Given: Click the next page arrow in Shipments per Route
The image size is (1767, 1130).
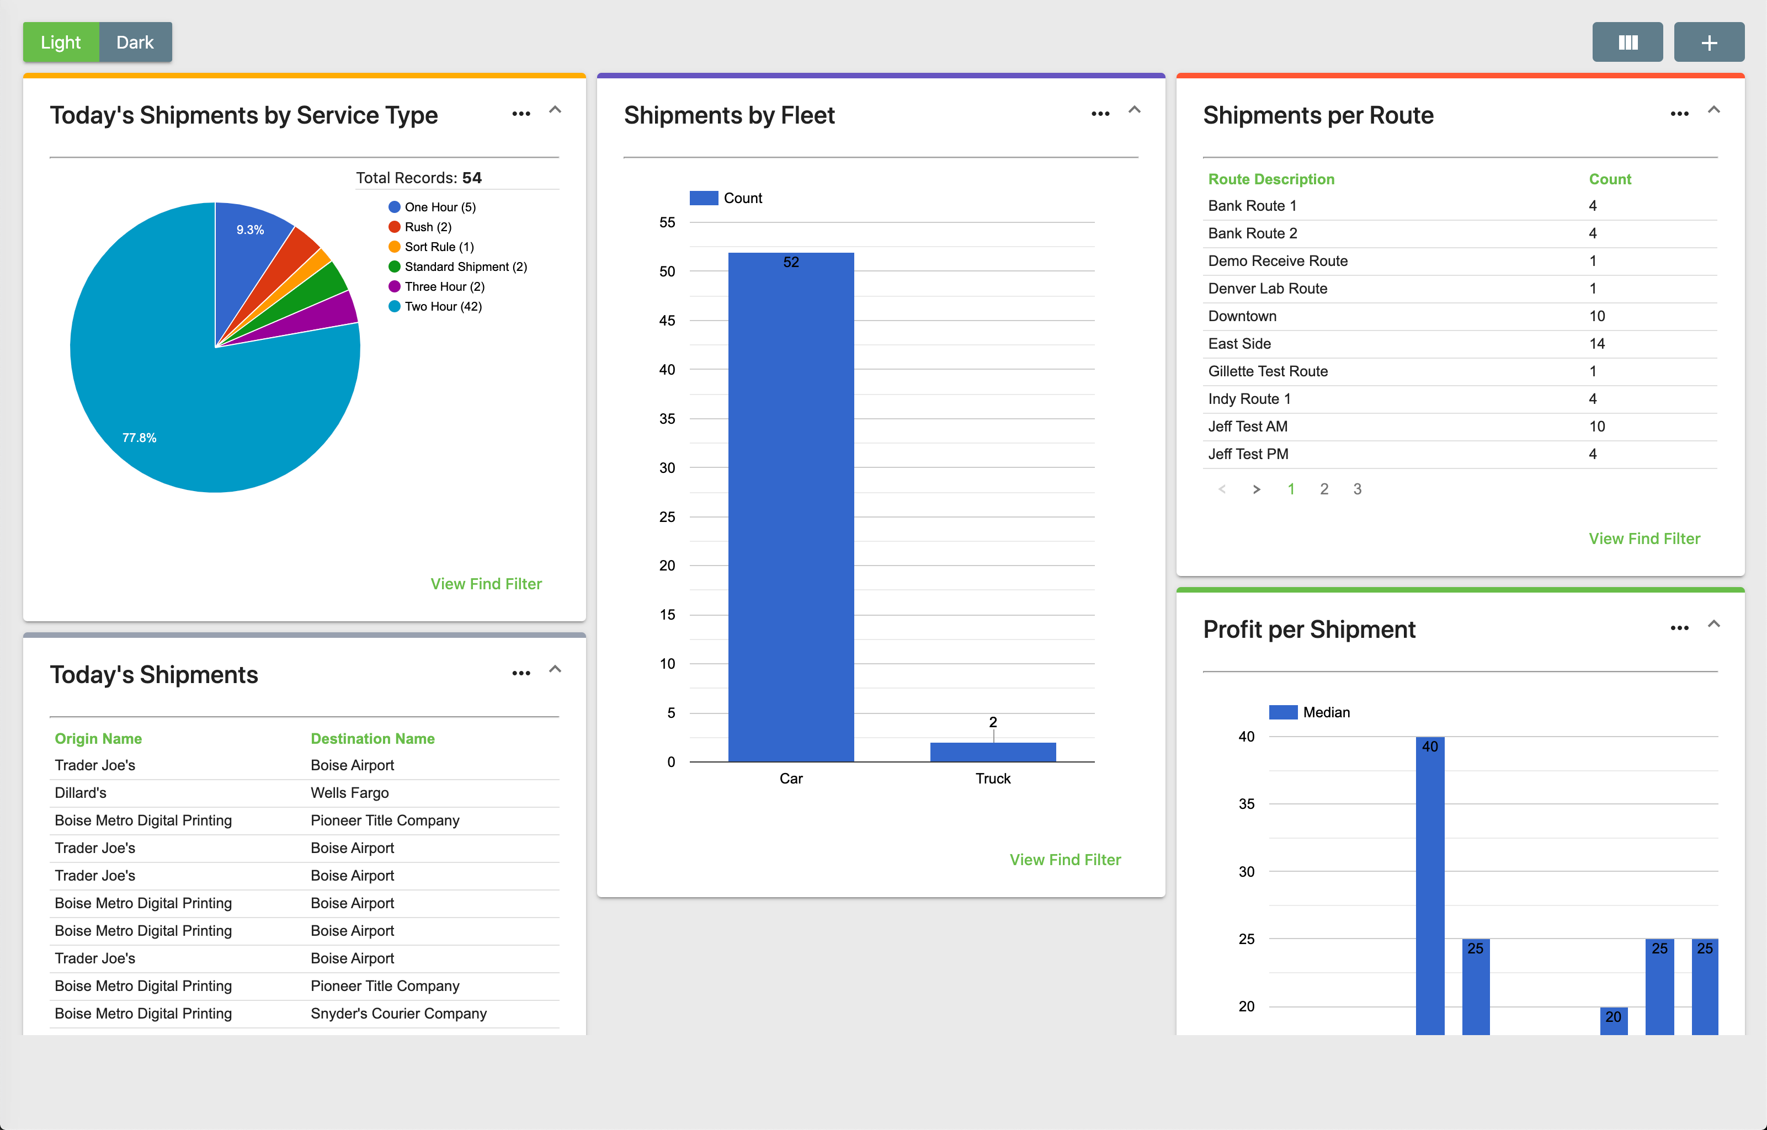Looking at the screenshot, I should (x=1257, y=489).
